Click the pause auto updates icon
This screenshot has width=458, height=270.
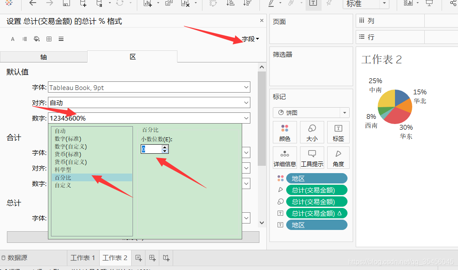(x=99, y=3)
